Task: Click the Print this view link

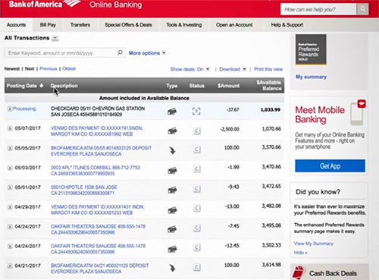Action: point(268,69)
